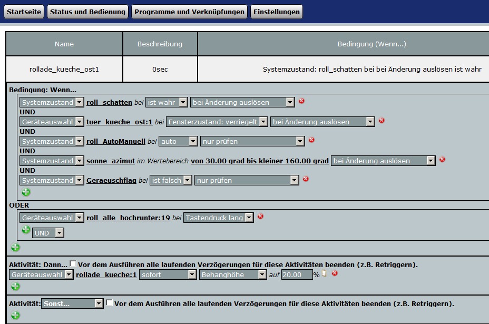Add condition below Geraeuschflag with green plus
This screenshot has width=489, height=324.
[x=26, y=192]
